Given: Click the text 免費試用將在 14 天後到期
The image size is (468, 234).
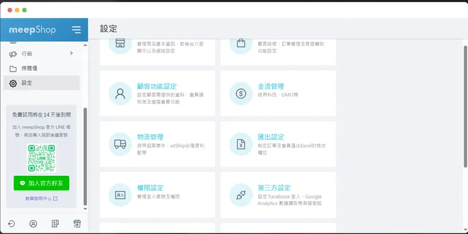Looking at the screenshot, I should click(42, 114).
